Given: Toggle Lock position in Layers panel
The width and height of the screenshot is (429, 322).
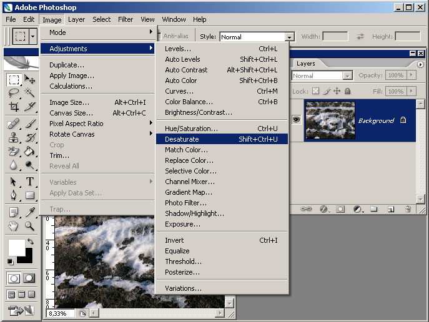Looking at the screenshot, I should [337, 91].
